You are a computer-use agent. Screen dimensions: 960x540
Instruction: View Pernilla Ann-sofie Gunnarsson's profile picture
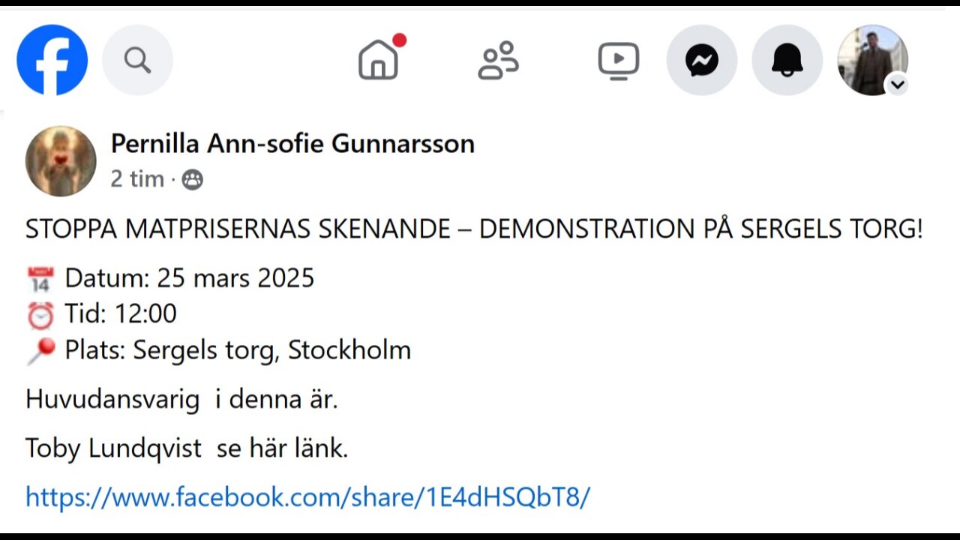pos(61,161)
